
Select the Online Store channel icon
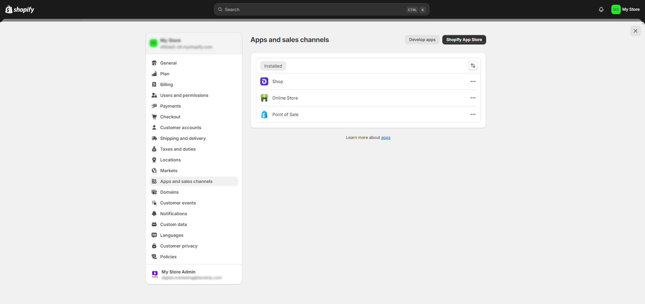[x=264, y=98]
